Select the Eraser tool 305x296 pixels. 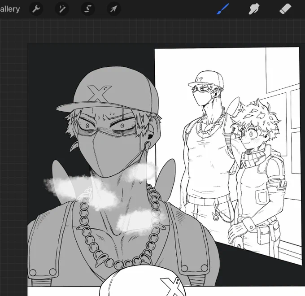(285, 9)
